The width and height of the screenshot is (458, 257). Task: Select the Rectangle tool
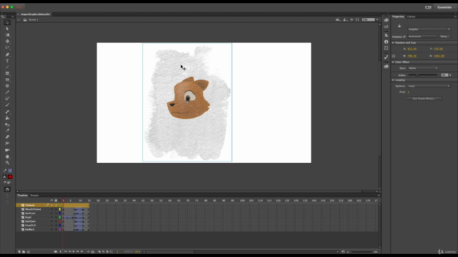point(7,74)
